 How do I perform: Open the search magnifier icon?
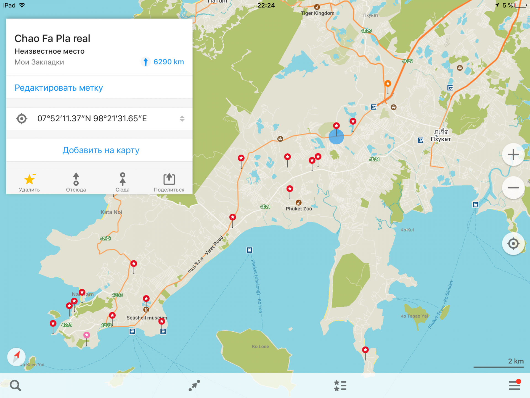coord(15,385)
